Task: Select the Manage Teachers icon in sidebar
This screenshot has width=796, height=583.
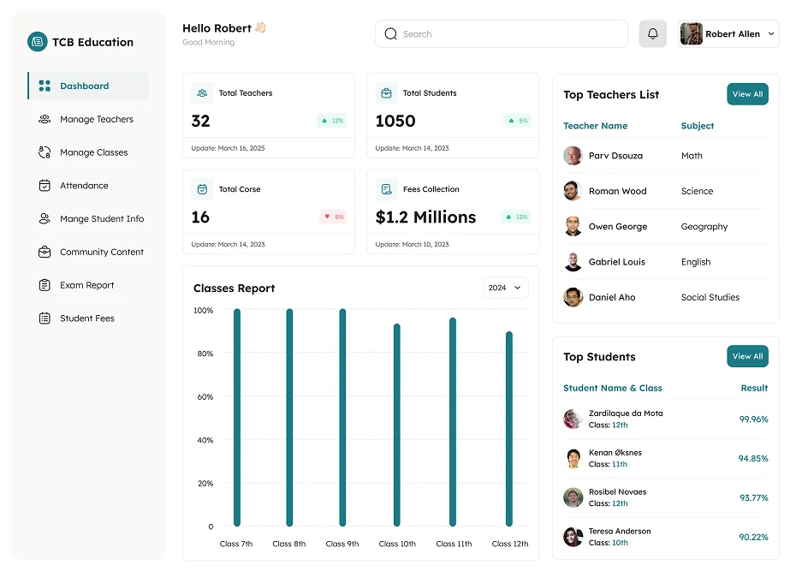Action: pos(45,119)
